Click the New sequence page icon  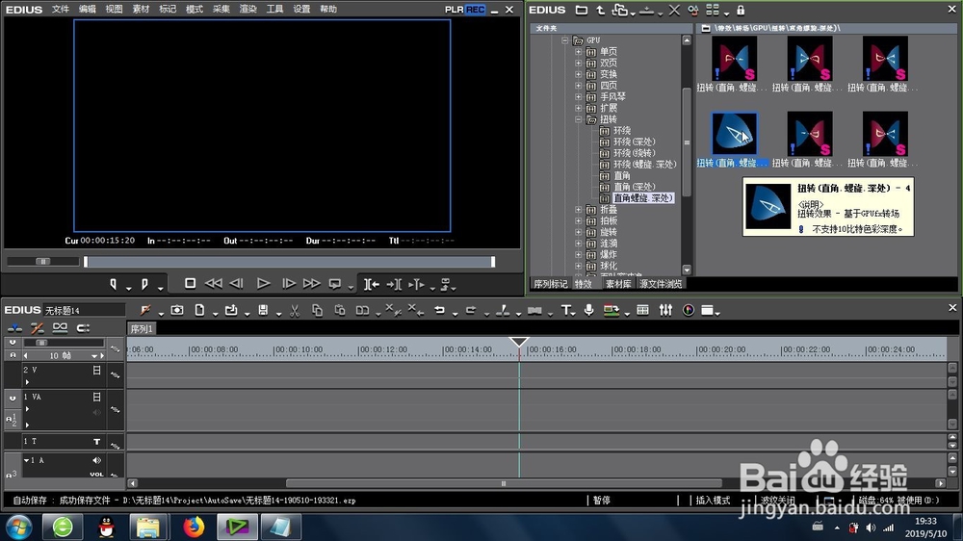tap(199, 311)
